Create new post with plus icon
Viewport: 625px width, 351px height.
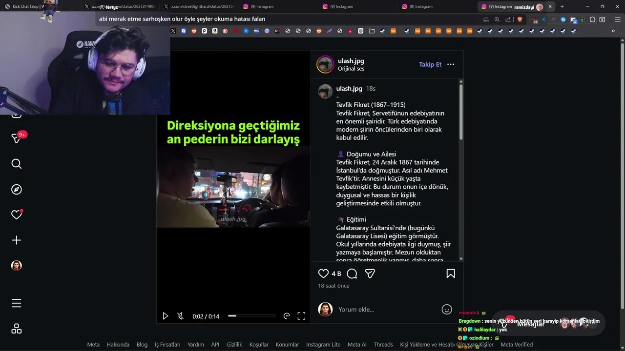click(17, 240)
